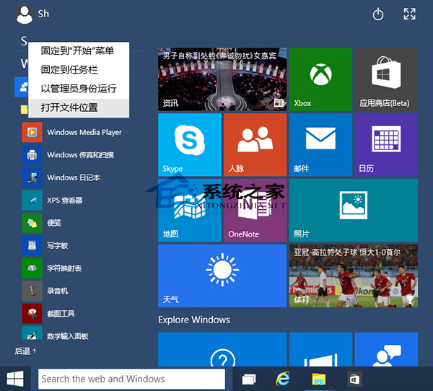Click the Sh user name
This screenshot has height=391, width=433.
(x=43, y=14)
